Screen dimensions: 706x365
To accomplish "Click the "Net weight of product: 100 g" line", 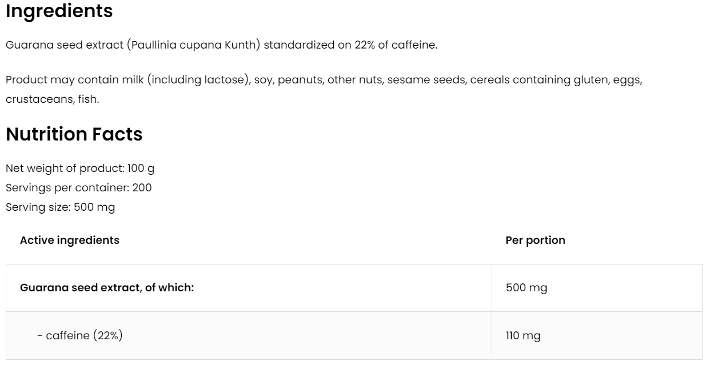I will point(79,169).
